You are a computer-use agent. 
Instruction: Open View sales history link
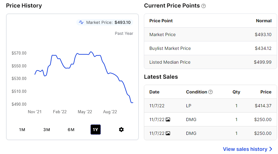tap(245, 149)
